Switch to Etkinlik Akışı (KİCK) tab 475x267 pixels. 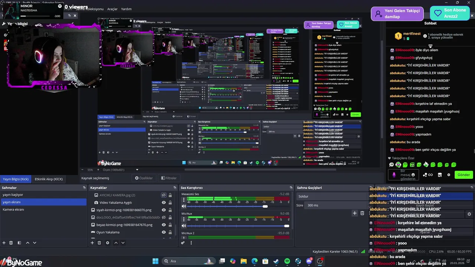point(49,179)
